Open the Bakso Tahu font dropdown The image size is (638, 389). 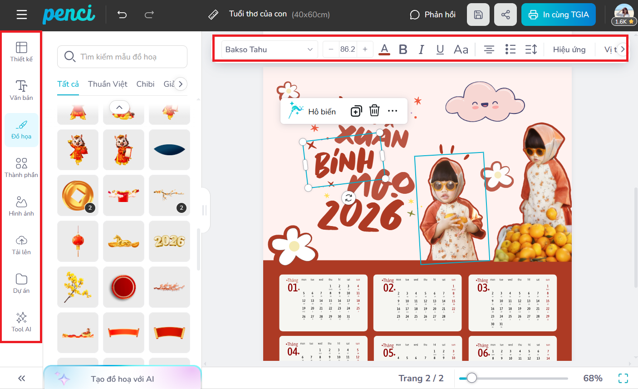[269, 49]
